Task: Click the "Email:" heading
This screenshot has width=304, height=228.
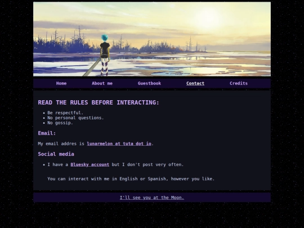Action: click(x=47, y=133)
